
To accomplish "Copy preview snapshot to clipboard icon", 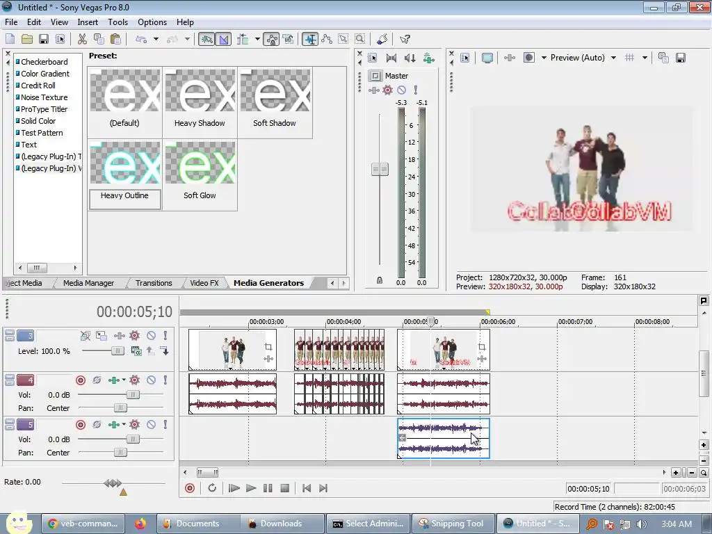I will tap(663, 58).
